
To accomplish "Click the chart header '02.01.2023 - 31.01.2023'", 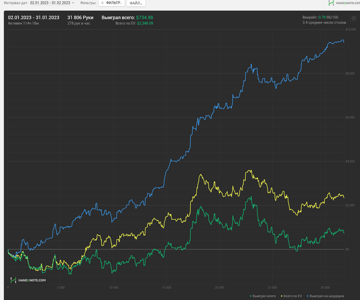I will point(33,17).
